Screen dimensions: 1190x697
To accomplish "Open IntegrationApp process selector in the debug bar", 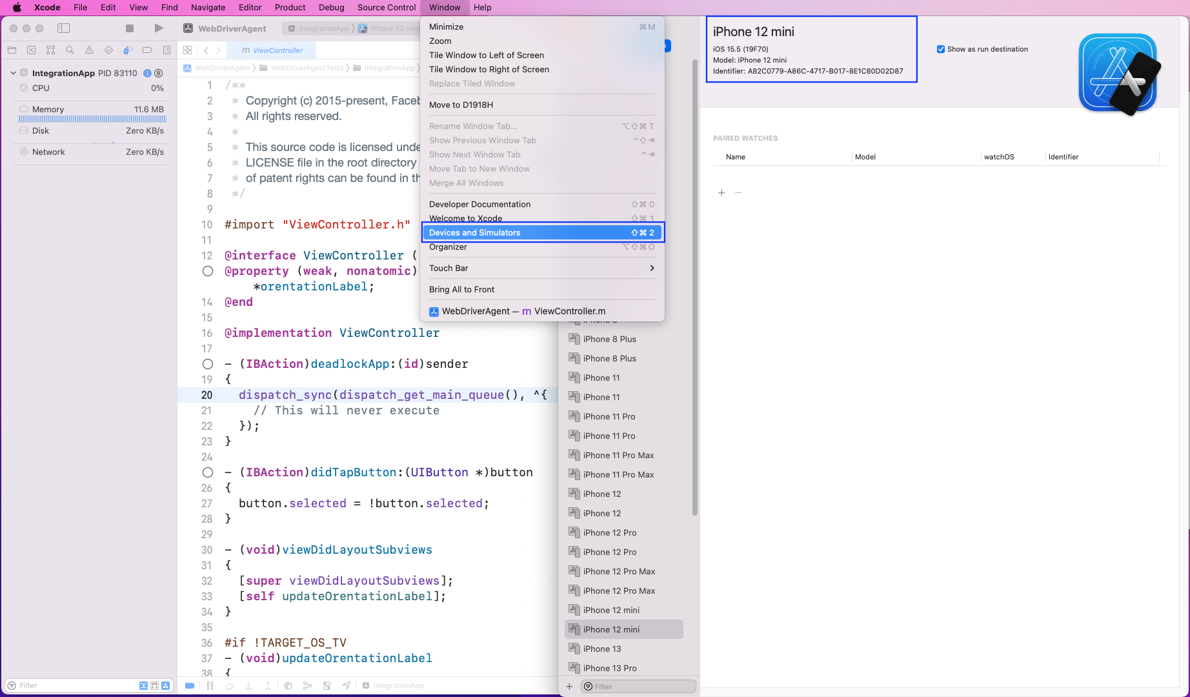I will 393,685.
